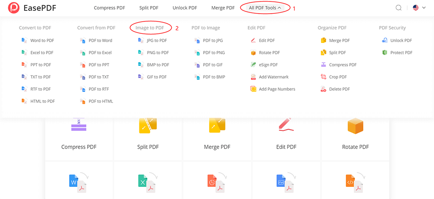Open the JPG to PDF link
The width and height of the screenshot is (434, 199).
coord(157,40)
